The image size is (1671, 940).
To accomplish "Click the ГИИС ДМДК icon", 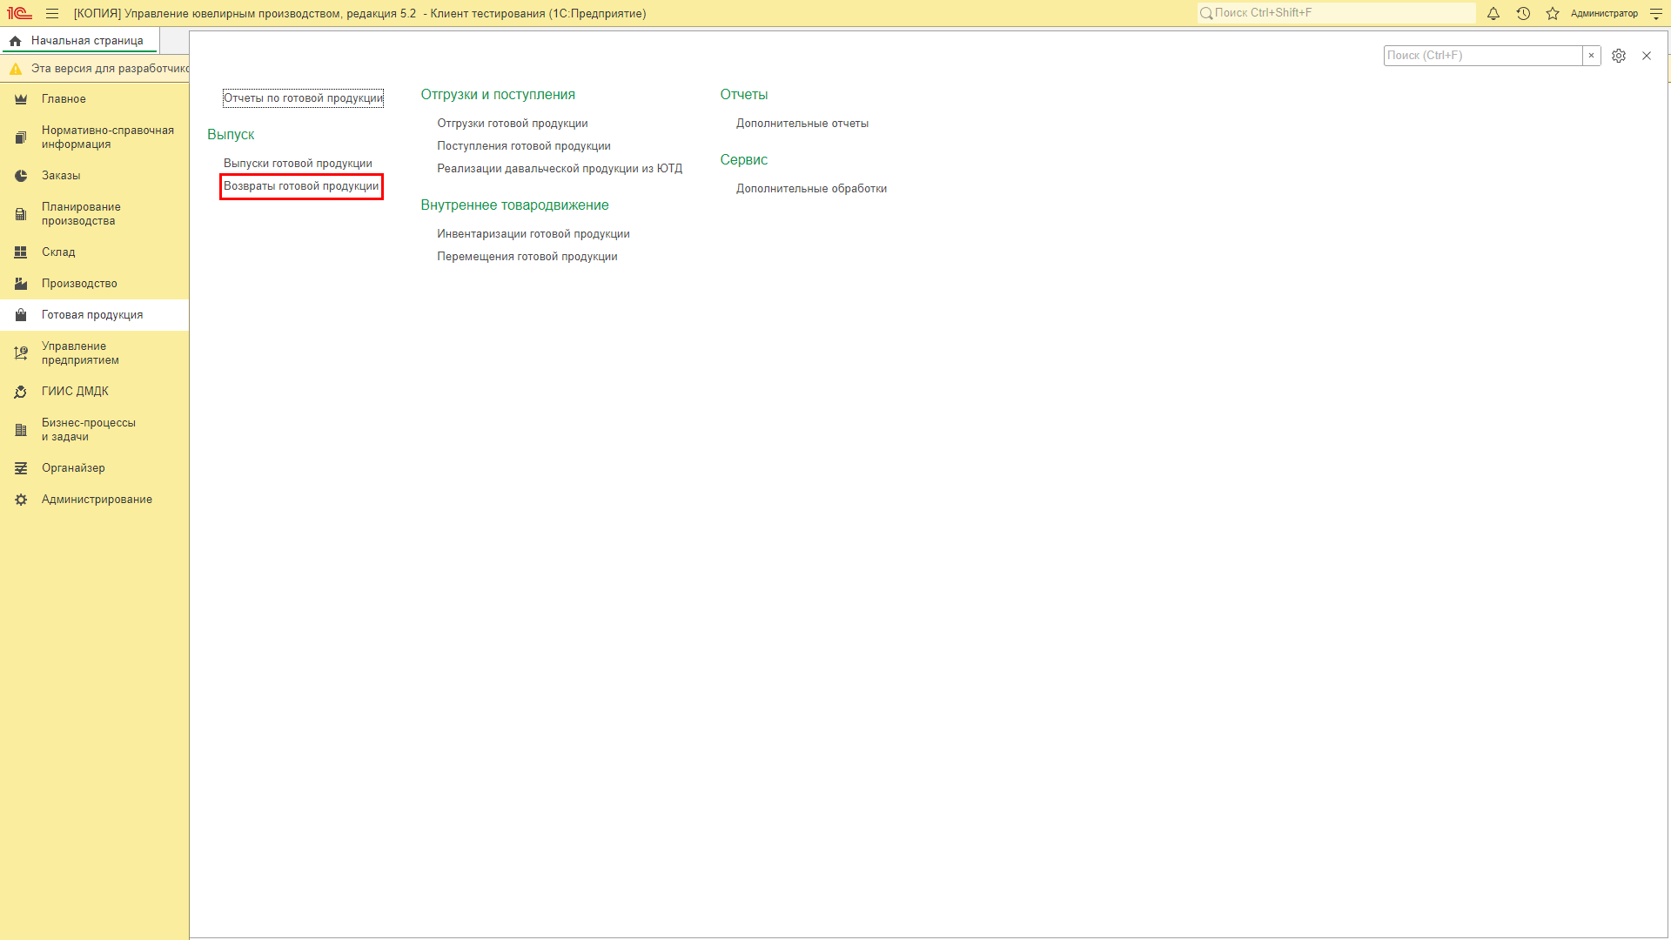I will pyautogui.click(x=21, y=392).
